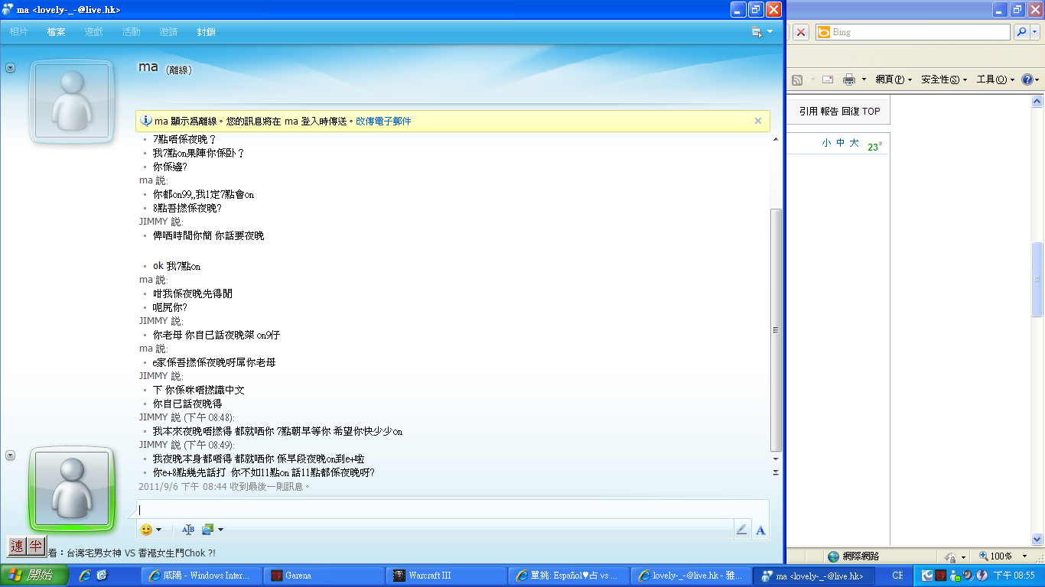This screenshot has width=1045, height=587.
Task: Open the 封鎖 (Block) menu
Action: click(206, 32)
